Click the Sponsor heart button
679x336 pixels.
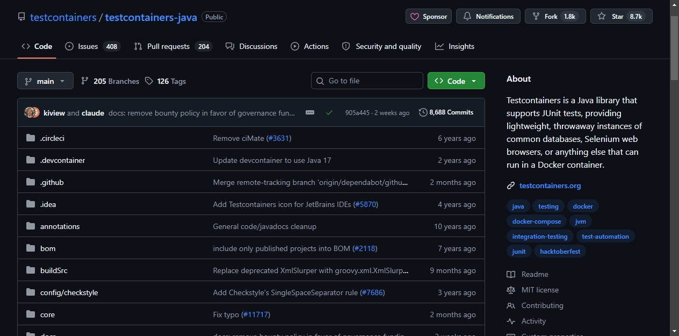pos(429,17)
